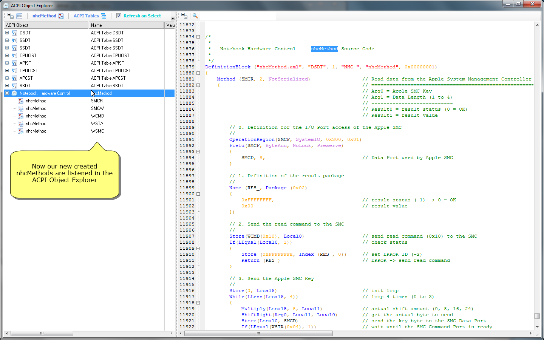Click the expand/collapse tree icon in left toolbar

pos(10,16)
